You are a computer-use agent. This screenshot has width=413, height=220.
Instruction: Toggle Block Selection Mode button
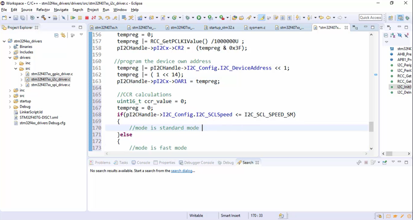pos(283,18)
